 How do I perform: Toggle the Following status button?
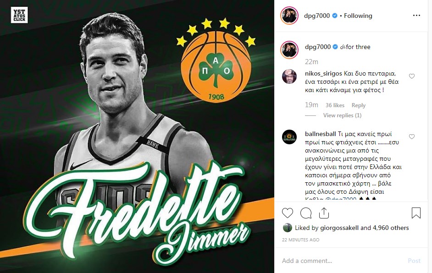coord(358,16)
